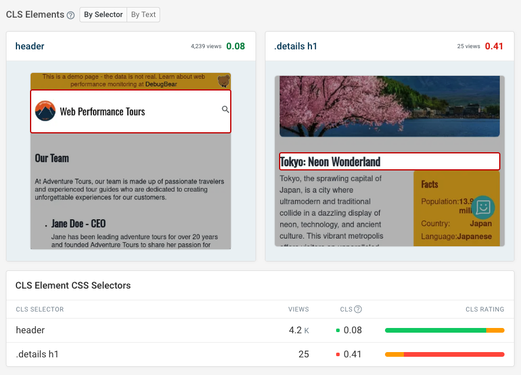Click the smiley feedback chat bubble icon
Viewport: 521px width, 375px height.
click(x=483, y=207)
